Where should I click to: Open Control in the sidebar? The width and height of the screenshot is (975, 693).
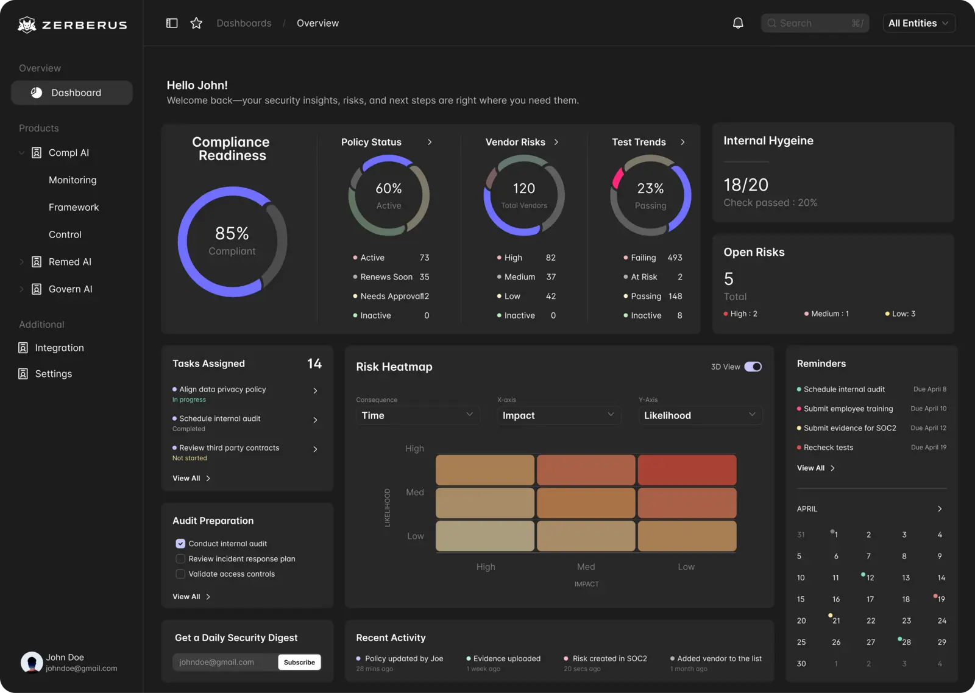click(65, 234)
